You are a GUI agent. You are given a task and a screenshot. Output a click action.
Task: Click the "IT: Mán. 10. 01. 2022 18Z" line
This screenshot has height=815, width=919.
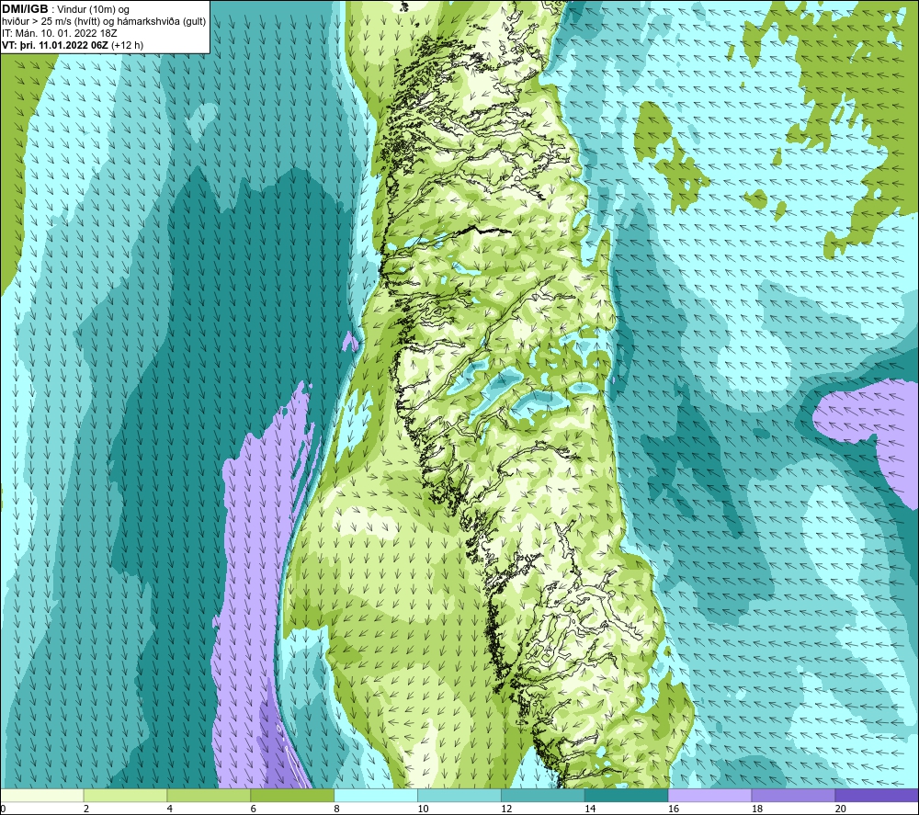coord(59,33)
